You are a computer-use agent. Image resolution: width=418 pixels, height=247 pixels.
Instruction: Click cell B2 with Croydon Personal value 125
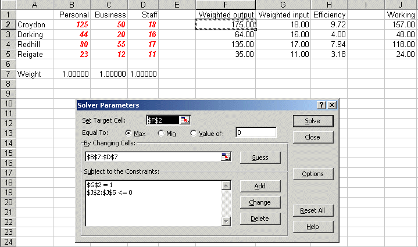74,24
